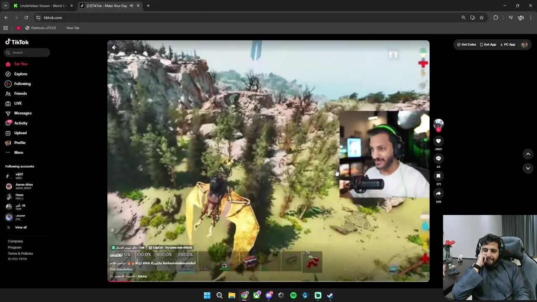Open the browser zoom magnifier icon

464,18
